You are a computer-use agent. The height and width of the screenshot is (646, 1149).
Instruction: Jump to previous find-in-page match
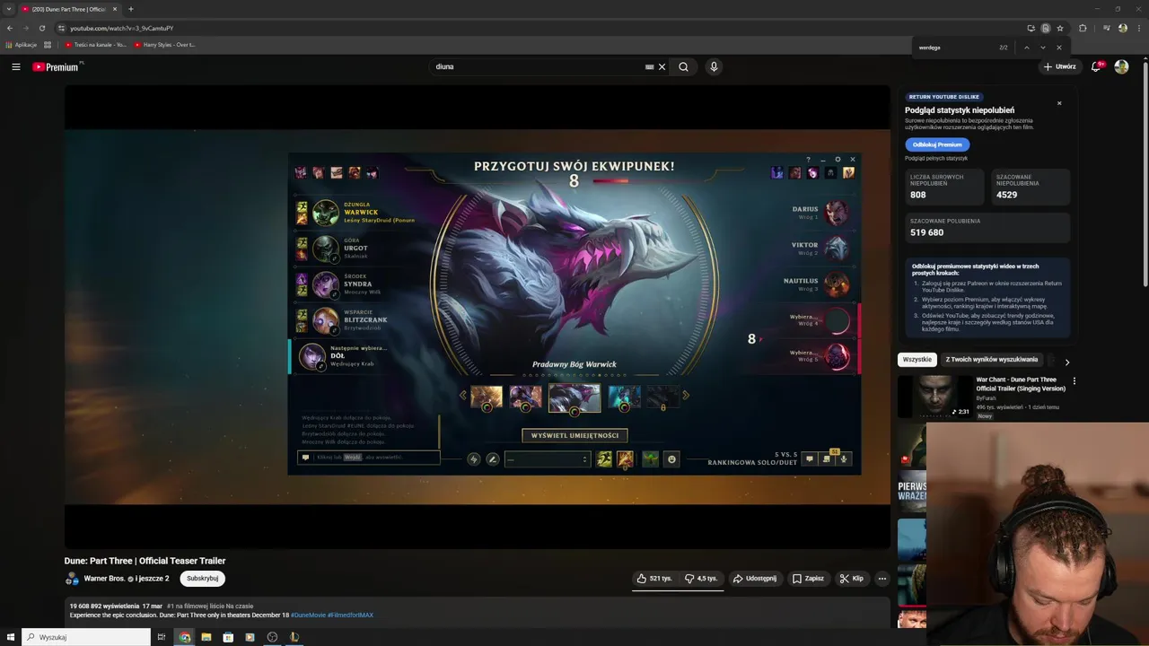click(1026, 48)
